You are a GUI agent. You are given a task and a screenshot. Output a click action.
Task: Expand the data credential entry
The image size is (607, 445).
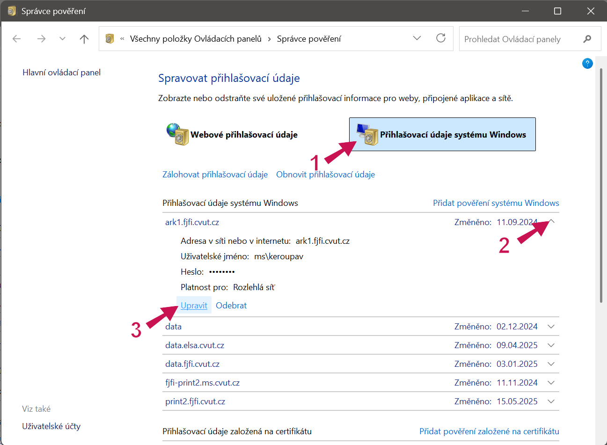click(x=551, y=327)
